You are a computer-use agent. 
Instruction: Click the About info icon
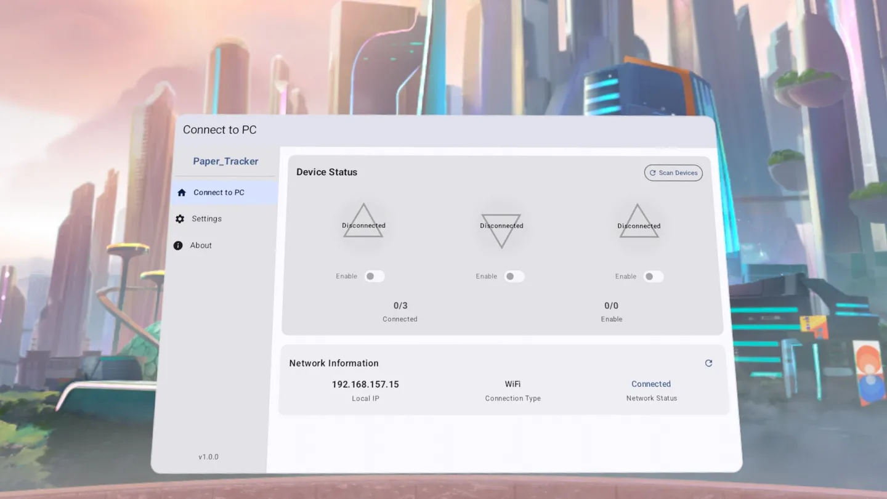178,245
